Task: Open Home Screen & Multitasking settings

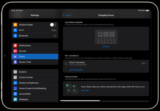Action: coord(35,88)
